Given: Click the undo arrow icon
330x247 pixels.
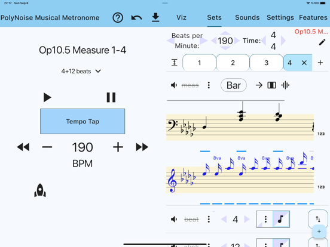Looking at the screenshot, I should 136,18.
